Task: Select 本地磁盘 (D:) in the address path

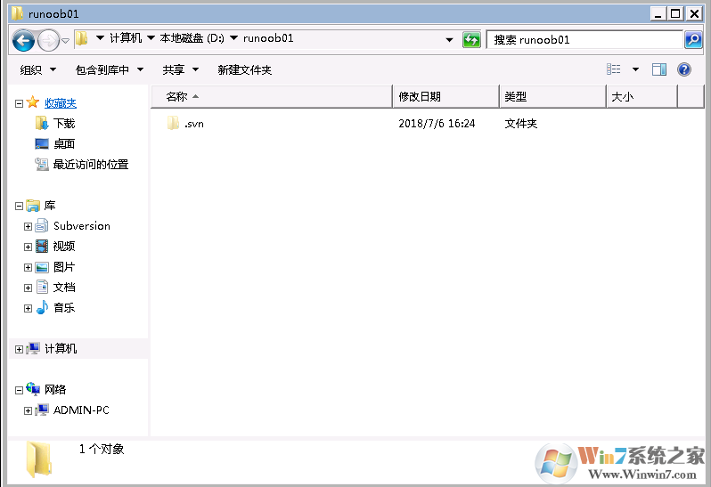Action: tap(192, 38)
